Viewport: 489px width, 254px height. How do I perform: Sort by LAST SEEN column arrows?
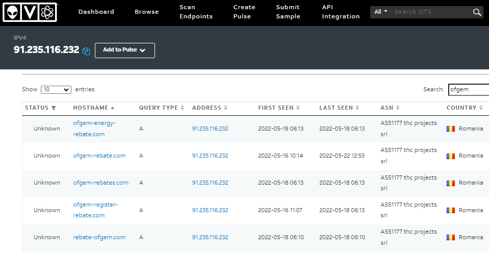[357, 108]
